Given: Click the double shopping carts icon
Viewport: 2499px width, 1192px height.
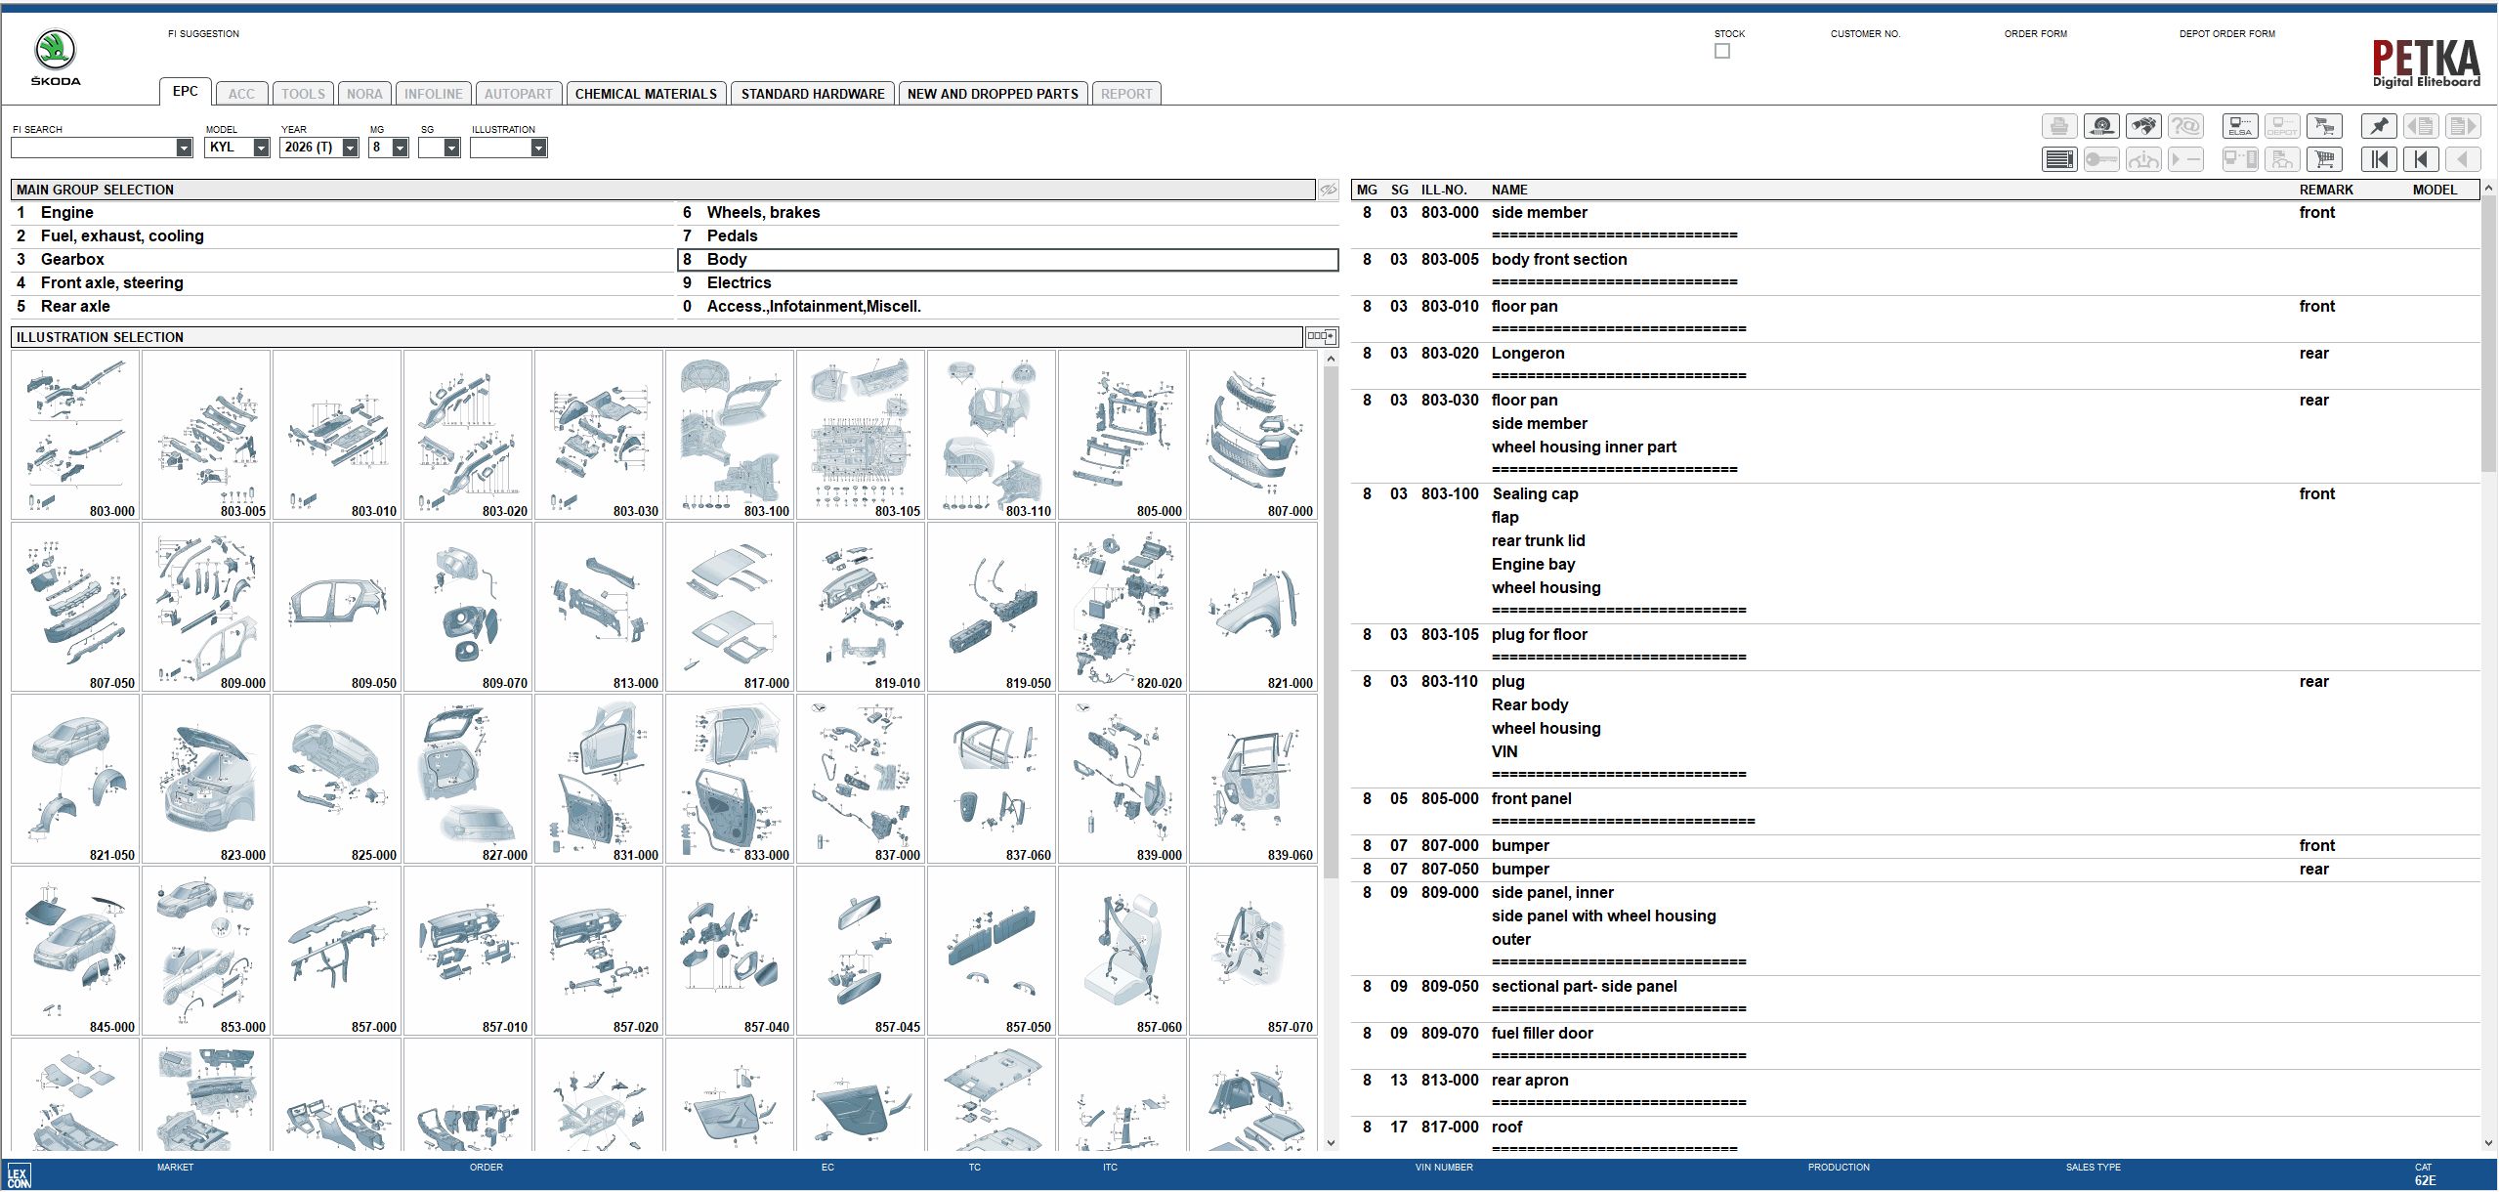Looking at the screenshot, I should (2324, 127).
